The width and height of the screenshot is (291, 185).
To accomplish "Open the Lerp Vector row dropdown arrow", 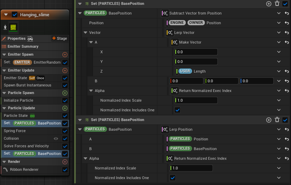I will pyautogui.click(x=278, y=33).
